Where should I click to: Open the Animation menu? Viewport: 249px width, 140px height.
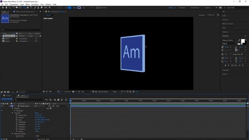click(x=35, y=4)
